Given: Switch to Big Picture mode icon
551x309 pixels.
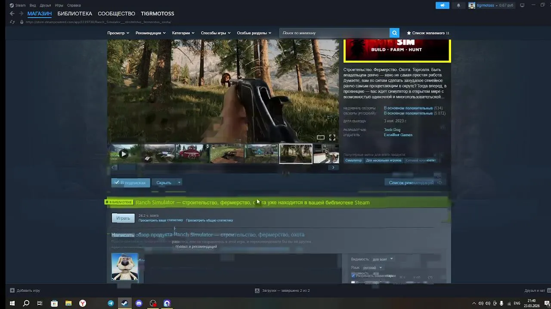Looking at the screenshot, I should coord(522,5).
